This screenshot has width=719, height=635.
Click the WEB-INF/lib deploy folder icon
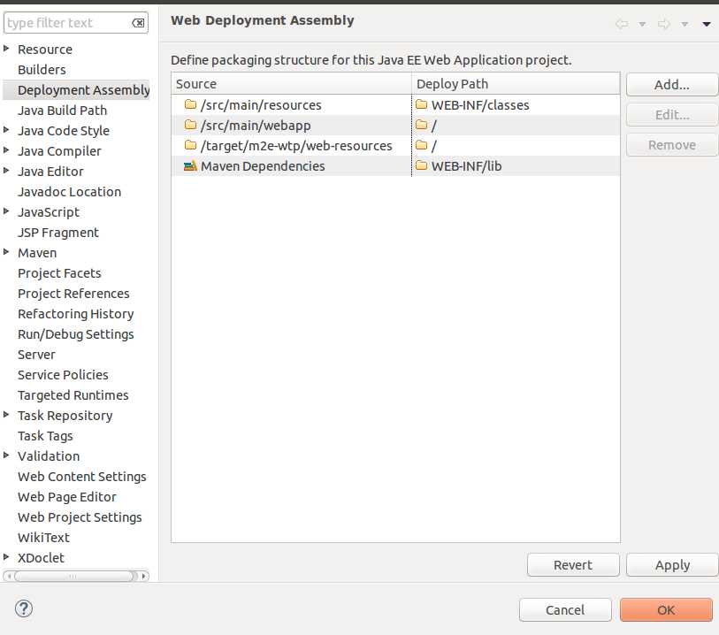pos(422,166)
